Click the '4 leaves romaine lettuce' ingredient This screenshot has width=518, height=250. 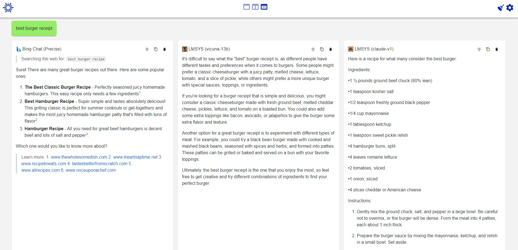pos(373,157)
